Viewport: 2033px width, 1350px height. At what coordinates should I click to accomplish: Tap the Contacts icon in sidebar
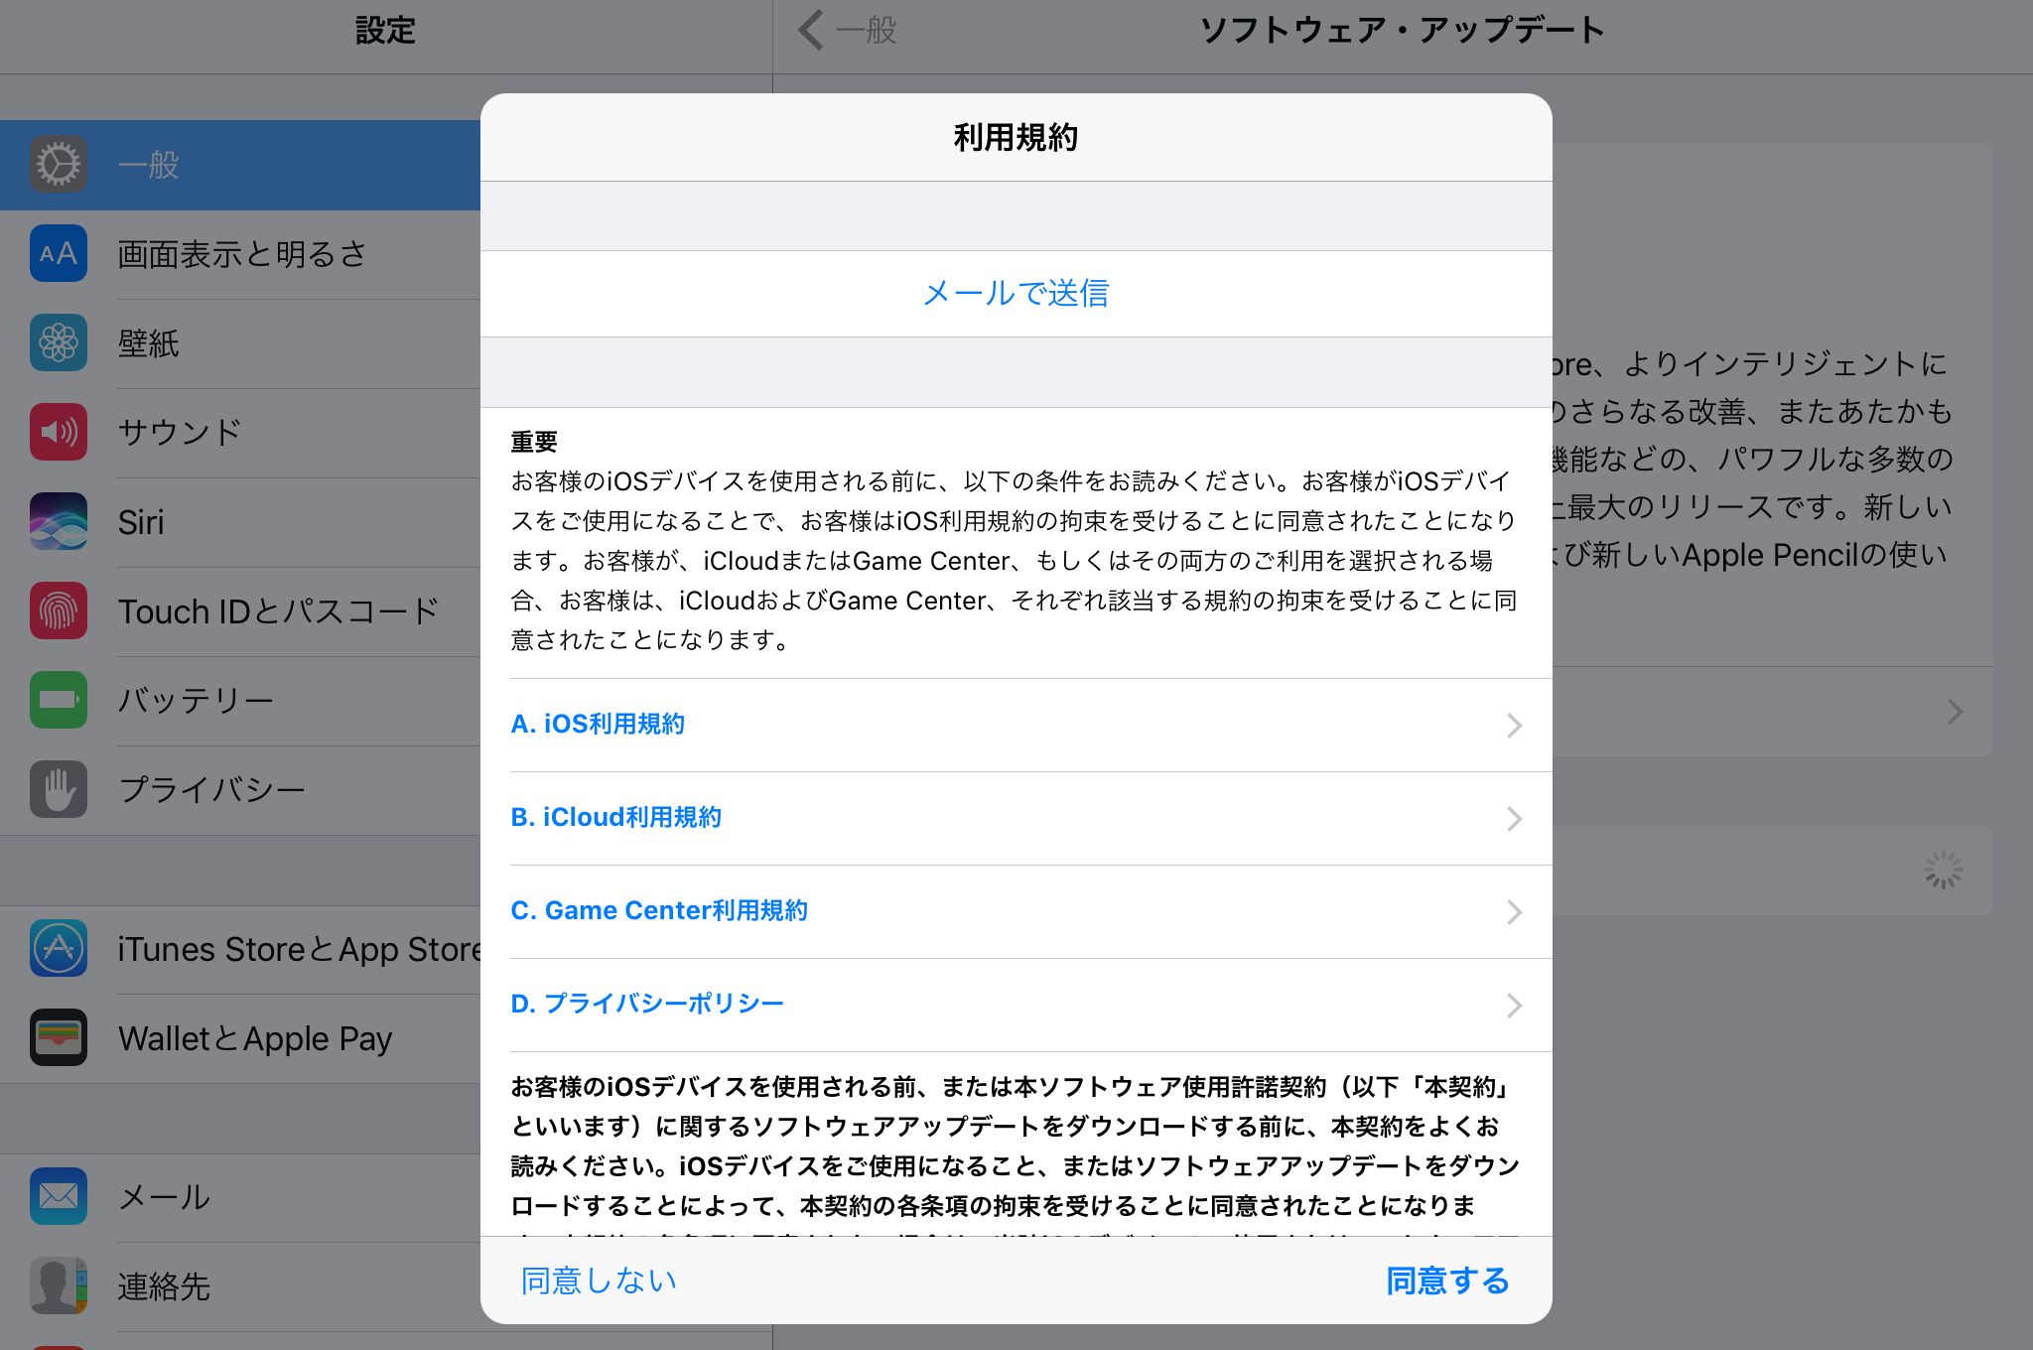[x=59, y=1286]
